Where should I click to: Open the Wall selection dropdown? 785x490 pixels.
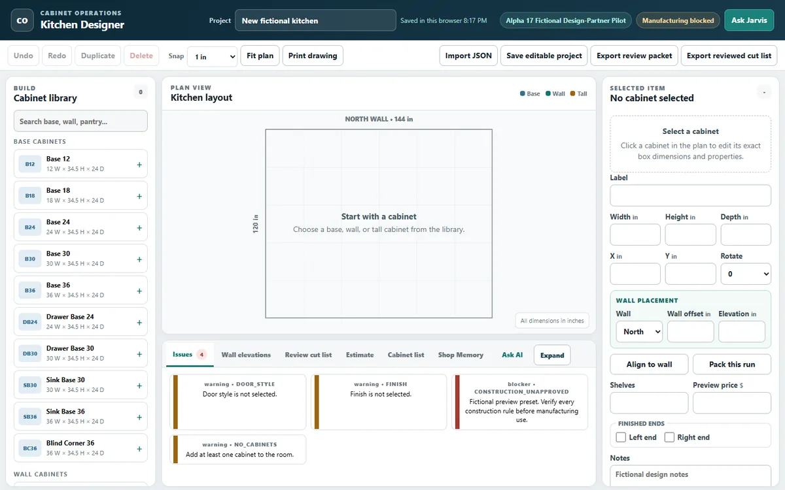(639, 332)
